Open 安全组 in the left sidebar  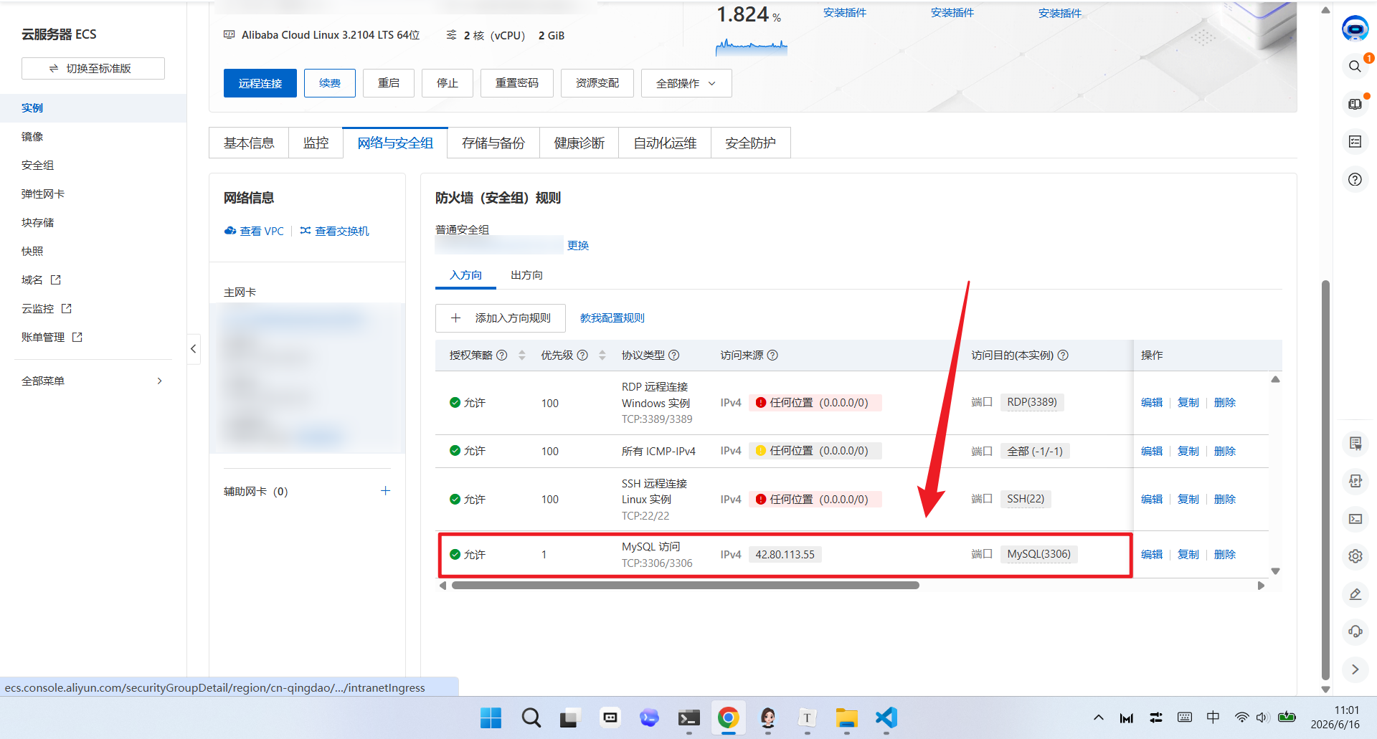tap(37, 166)
